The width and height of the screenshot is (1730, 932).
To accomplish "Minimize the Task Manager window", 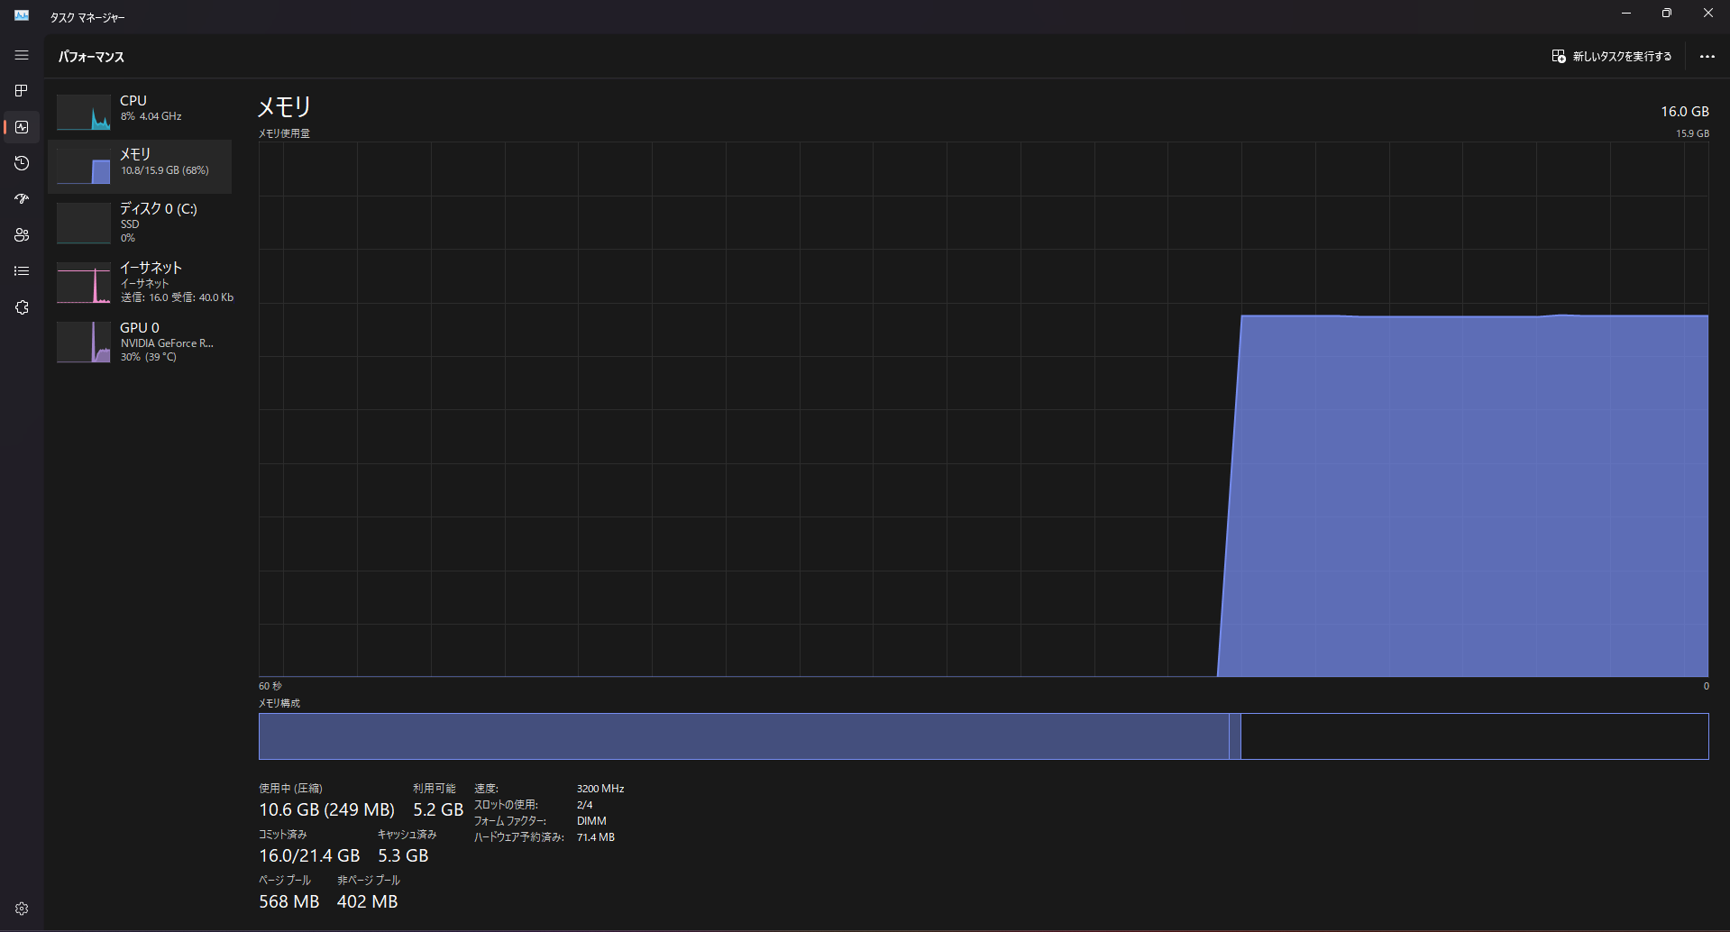I will (1626, 14).
